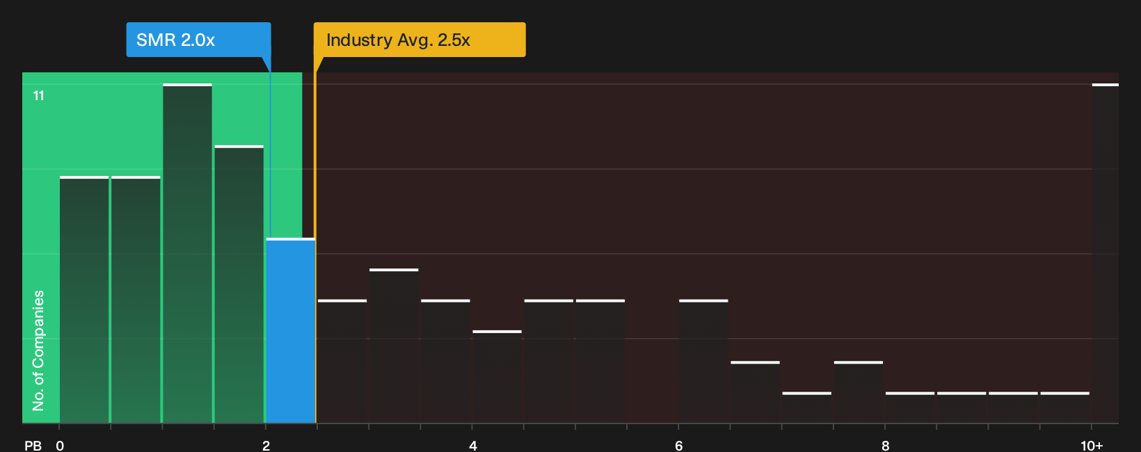
Task: Click the '11' y-axis value label
Action: (x=39, y=95)
